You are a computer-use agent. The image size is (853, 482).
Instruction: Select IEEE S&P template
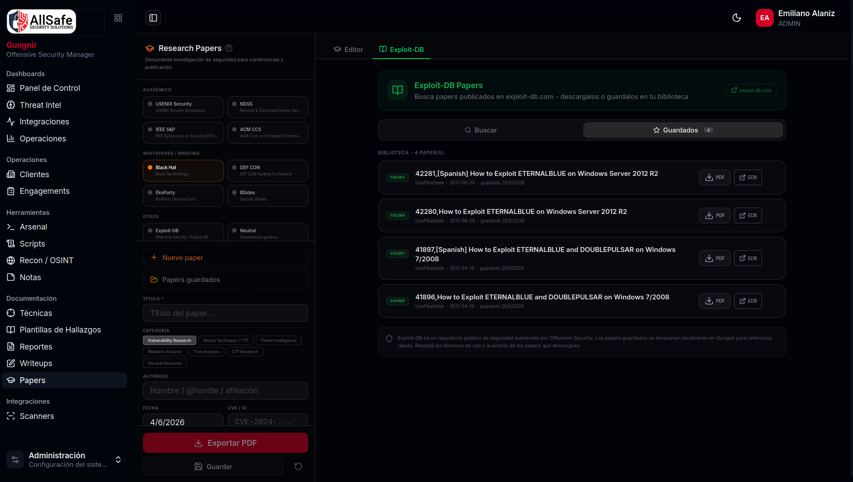(183, 133)
